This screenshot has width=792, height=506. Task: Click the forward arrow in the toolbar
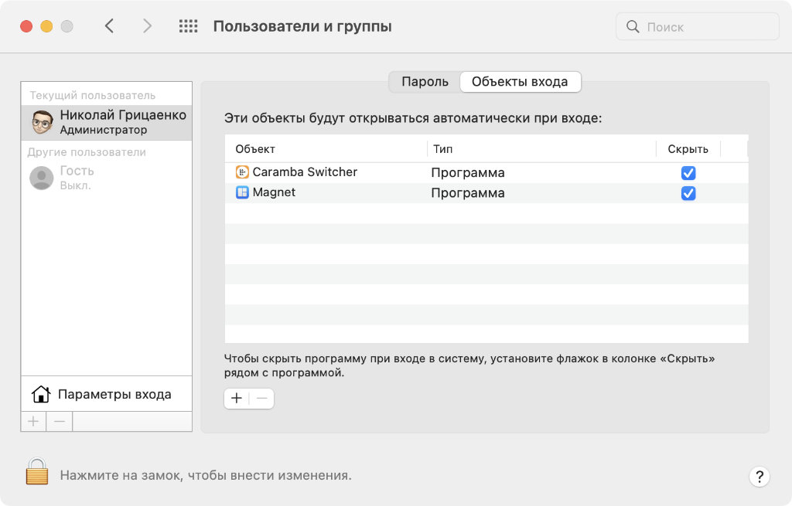pyautogui.click(x=147, y=26)
